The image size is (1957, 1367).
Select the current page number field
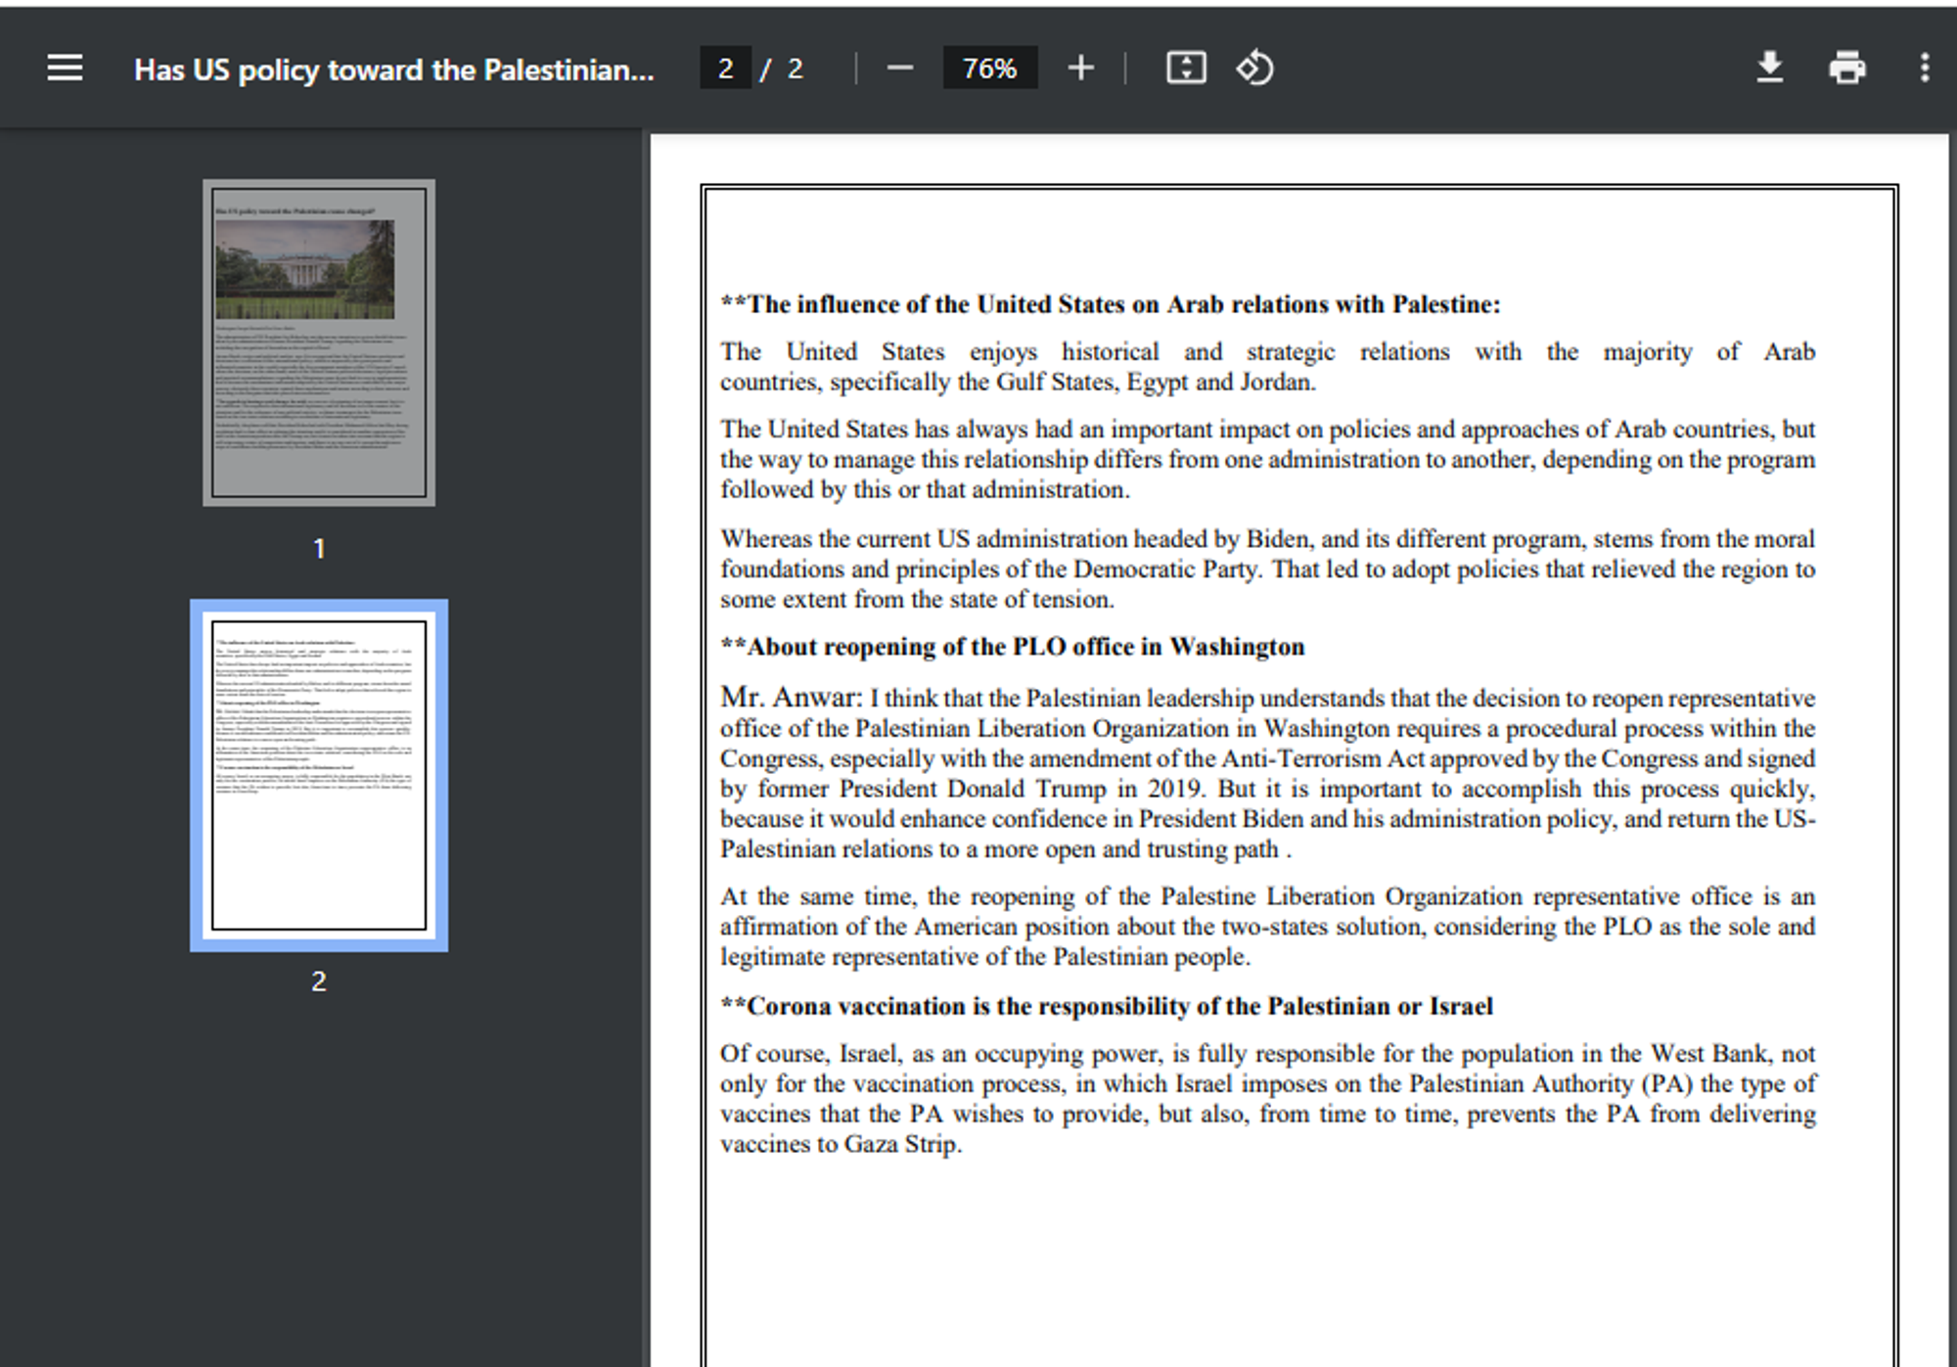point(725,68)
